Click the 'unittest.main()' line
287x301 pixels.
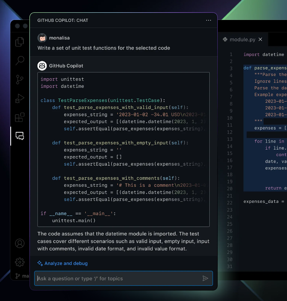pos(74,220)
